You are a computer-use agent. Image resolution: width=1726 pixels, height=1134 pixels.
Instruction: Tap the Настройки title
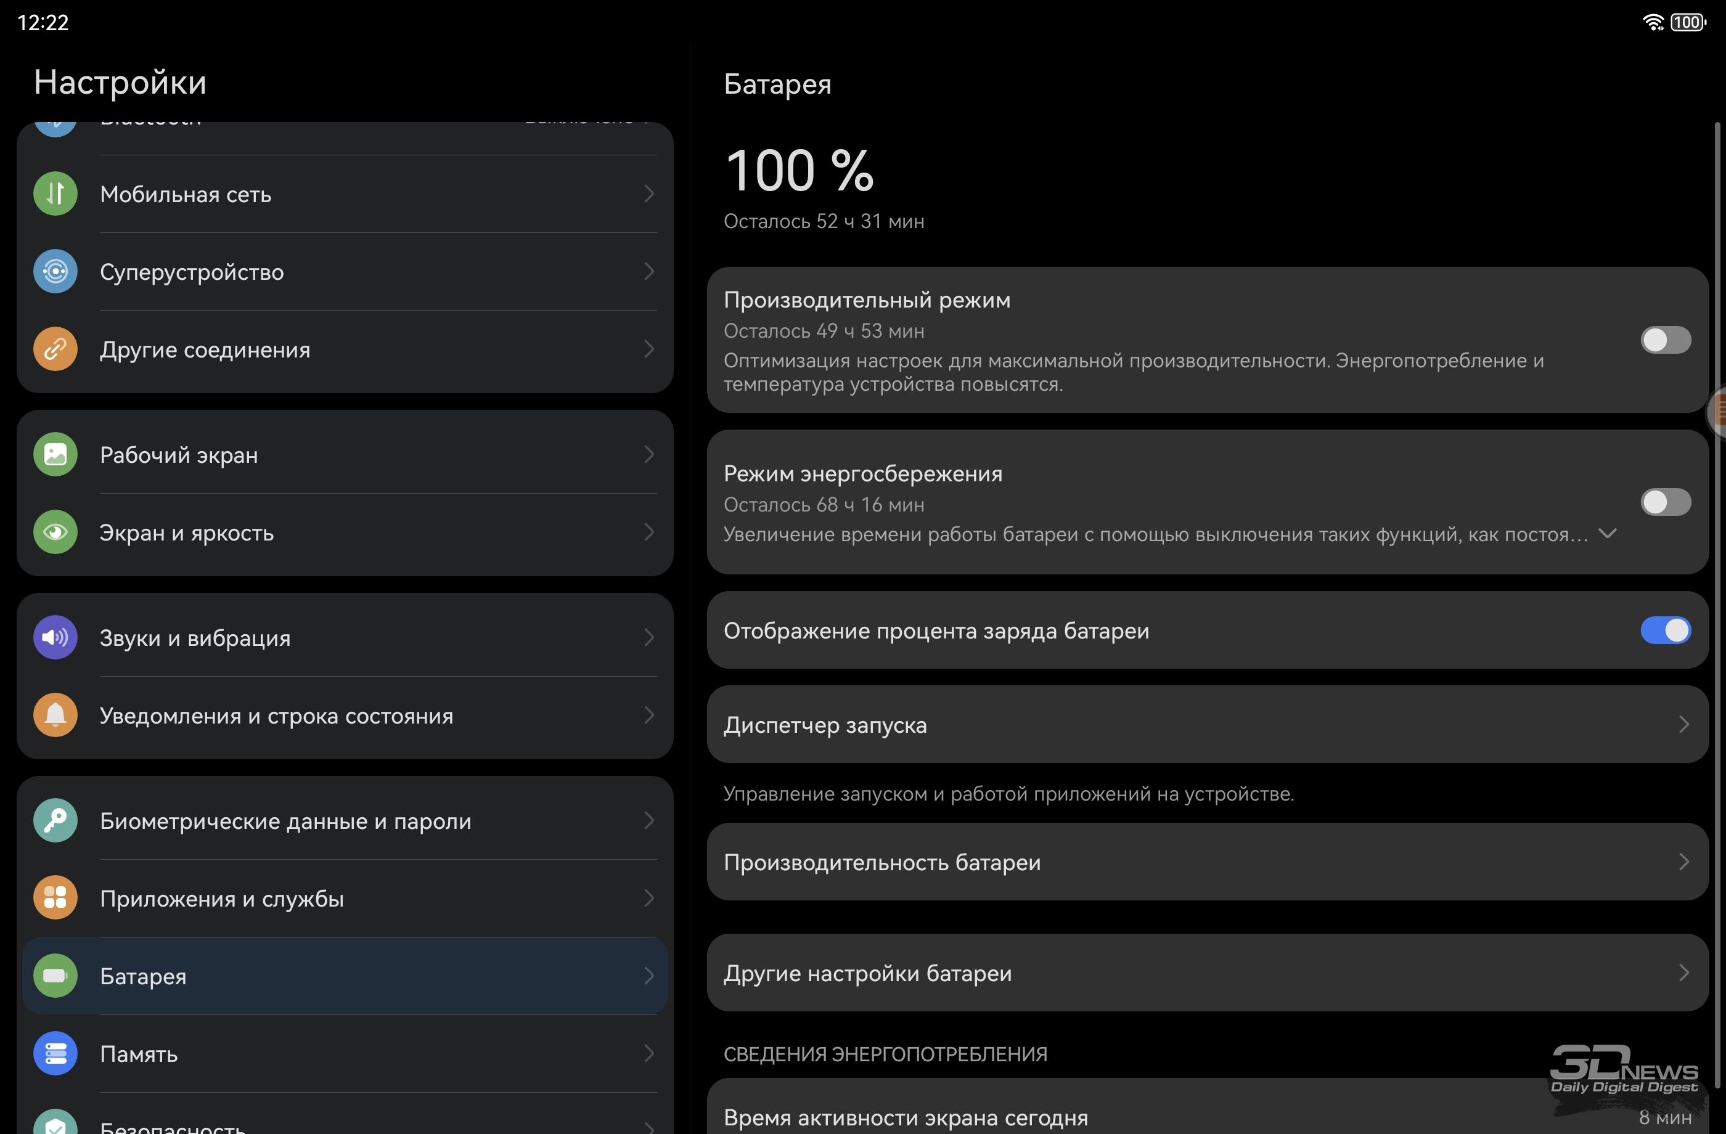[120, 82]
